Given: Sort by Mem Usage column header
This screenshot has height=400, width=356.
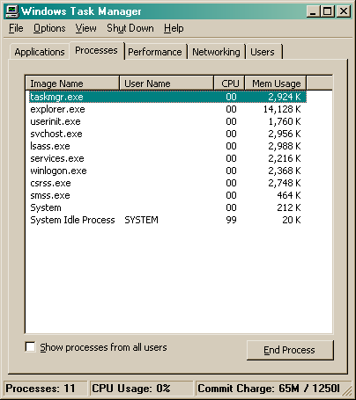Looking at the screenshot, I should pos(276,84).
